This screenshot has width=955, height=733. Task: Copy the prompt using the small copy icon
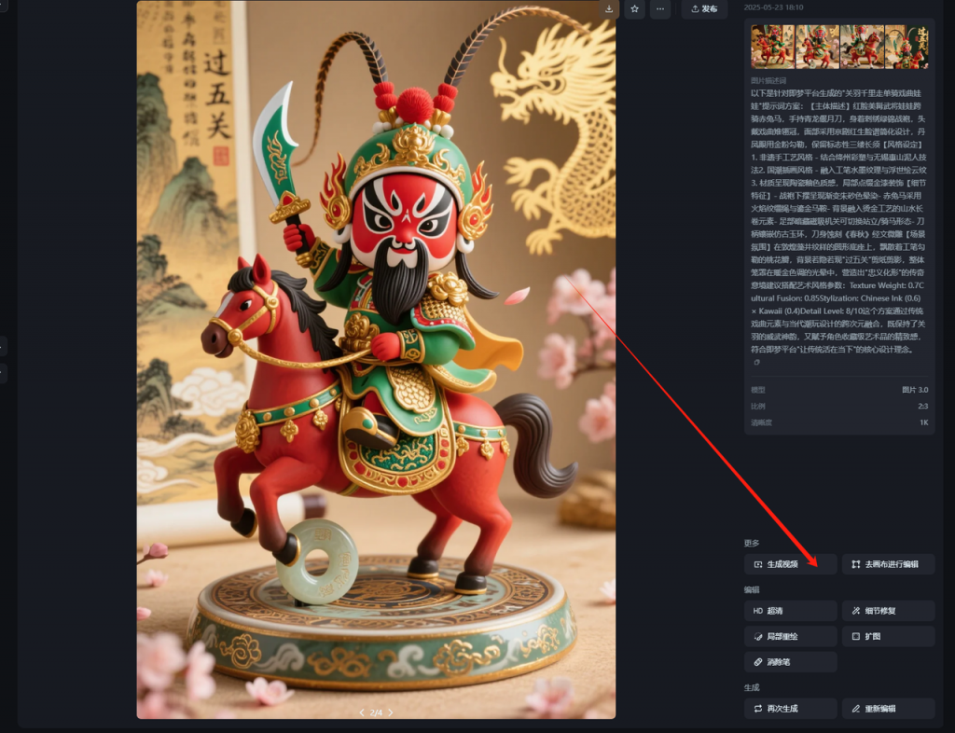[756, 362]
